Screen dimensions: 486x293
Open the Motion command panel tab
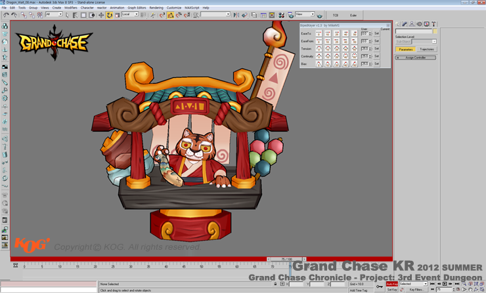coord(419,24)
